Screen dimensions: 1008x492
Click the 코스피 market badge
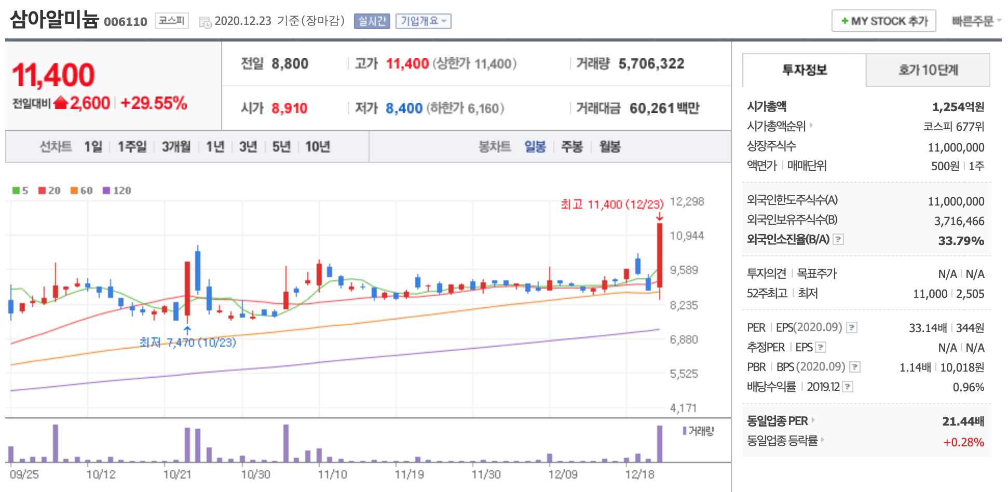[x=172, y=21]
